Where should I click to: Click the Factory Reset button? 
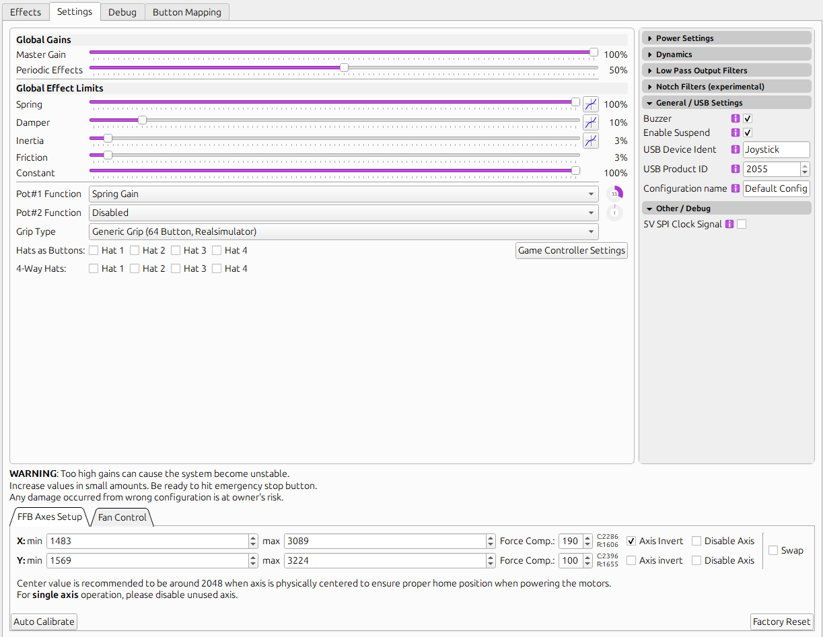click(781, 622)
